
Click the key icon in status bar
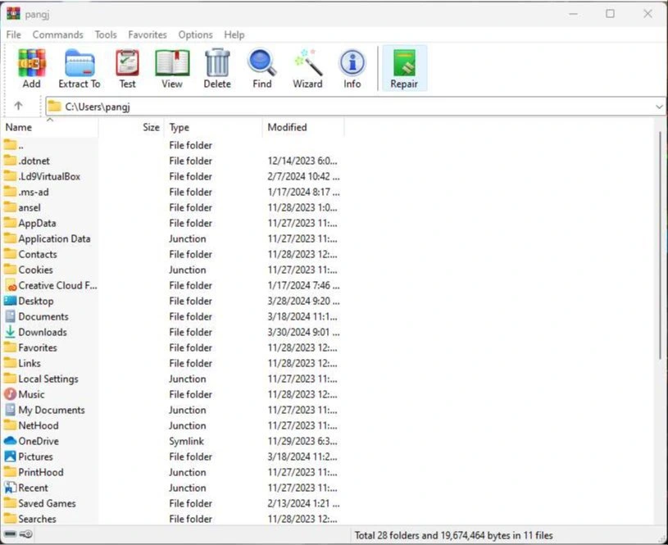(x=26, y=534)
